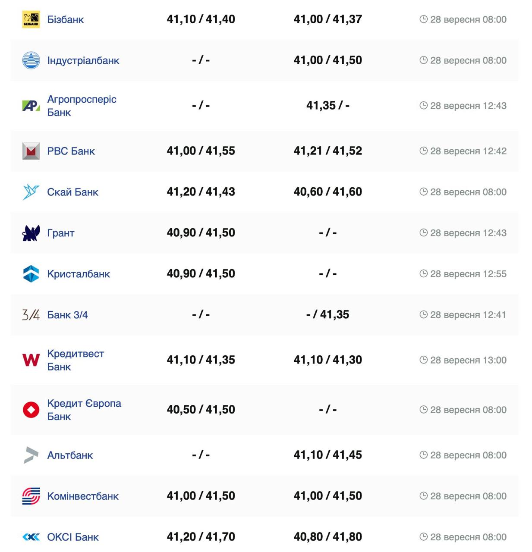
Task: Click the Бізбанк yellow logo icon
Action: [31, 19]
